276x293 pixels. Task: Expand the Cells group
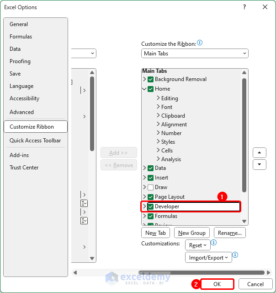click(158, 150)
